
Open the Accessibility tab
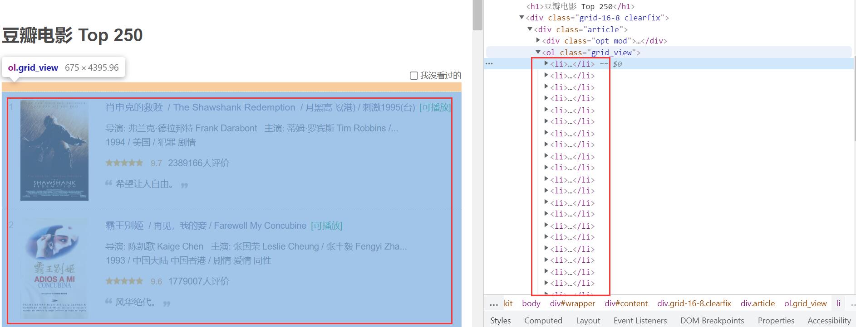pos(829,320)
